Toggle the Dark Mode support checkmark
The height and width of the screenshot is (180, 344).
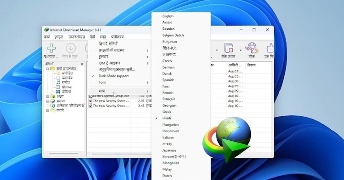[93, 76]
